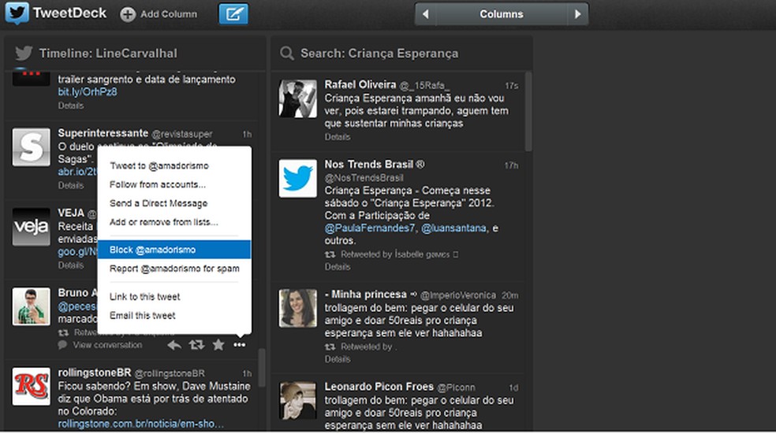Image resolution: width=776 pixels, height=434 pixels.
Task: Click Details under Minha princesa tweet
Action: tap(338, 359)
